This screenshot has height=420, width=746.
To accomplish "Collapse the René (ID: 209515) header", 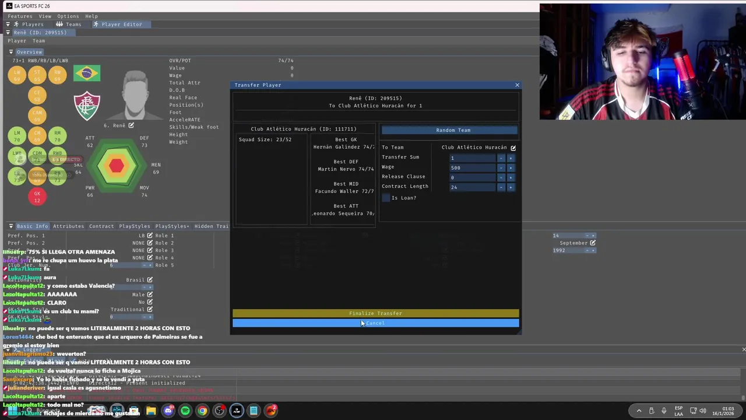I will 8,33.
